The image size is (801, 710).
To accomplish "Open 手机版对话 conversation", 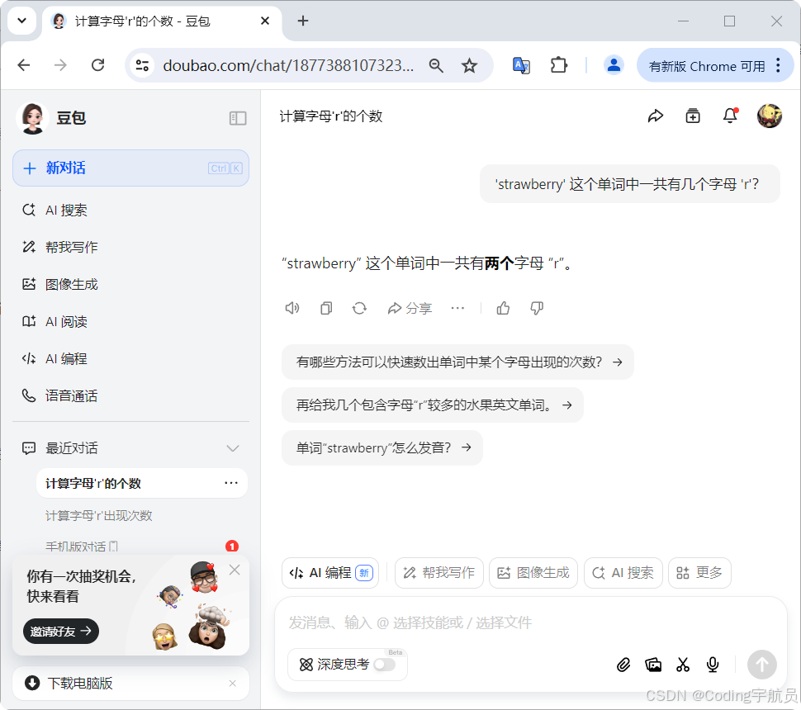I will coord(81,547).
